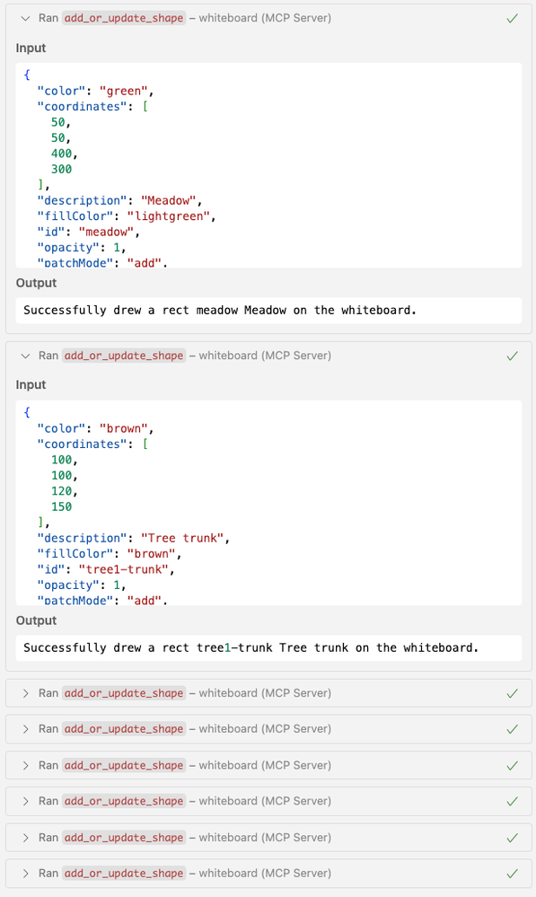
Task: Select the tree1-trunk output result text
Action: point(250,647)
